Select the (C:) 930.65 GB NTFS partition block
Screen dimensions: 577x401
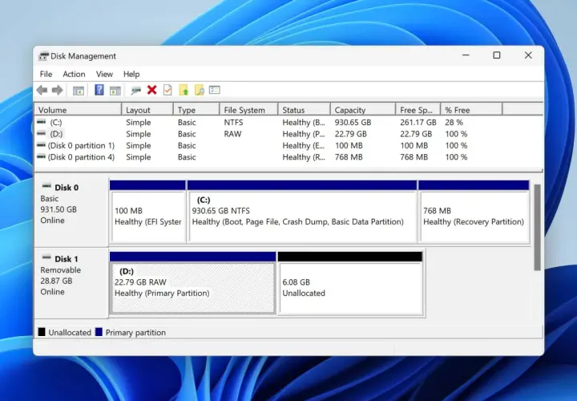click(302, 212)
